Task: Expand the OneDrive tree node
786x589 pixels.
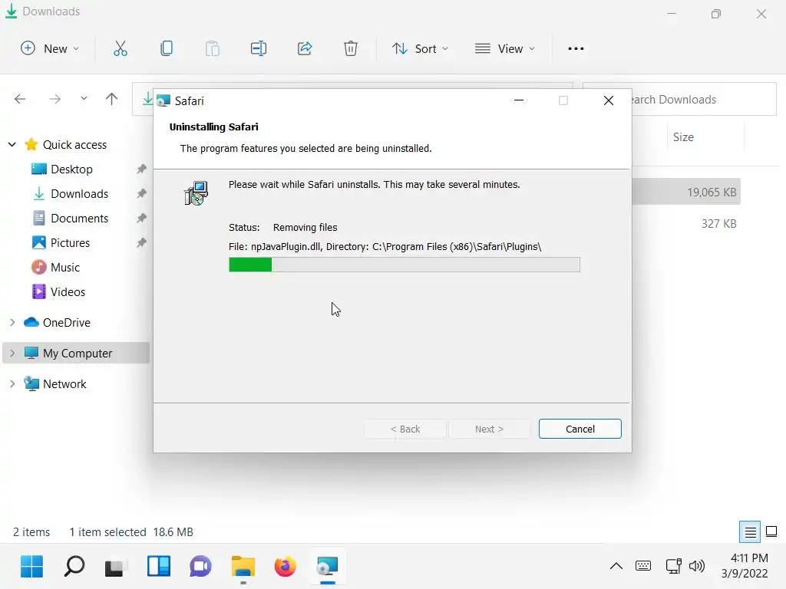Action: click(x=12, y=323)
